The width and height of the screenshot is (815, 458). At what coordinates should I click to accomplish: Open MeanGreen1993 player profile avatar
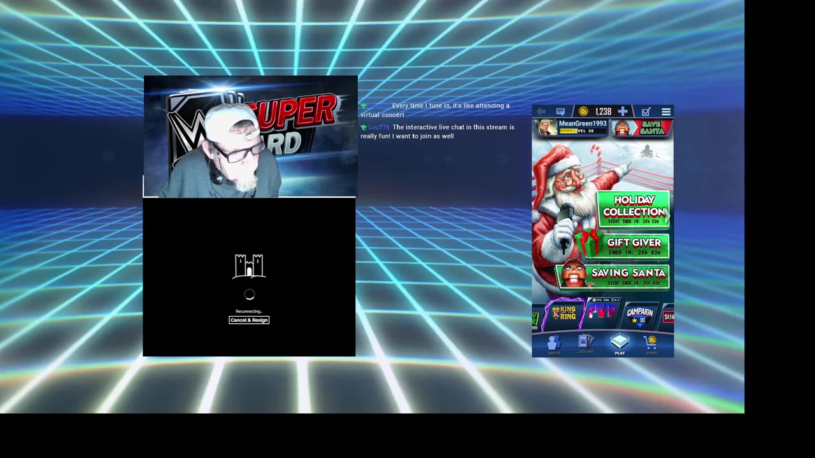click(548, 127)
